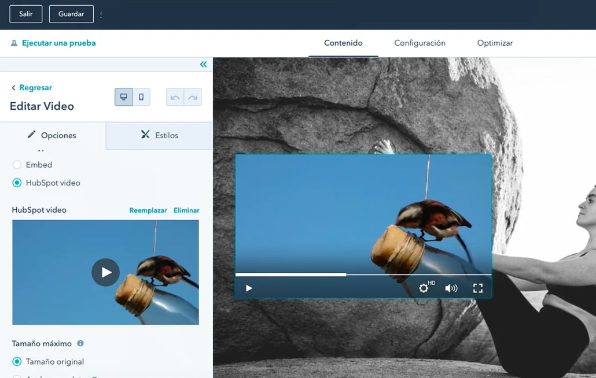
Task: Open the Contenido tab
Action: pos(343,43)
